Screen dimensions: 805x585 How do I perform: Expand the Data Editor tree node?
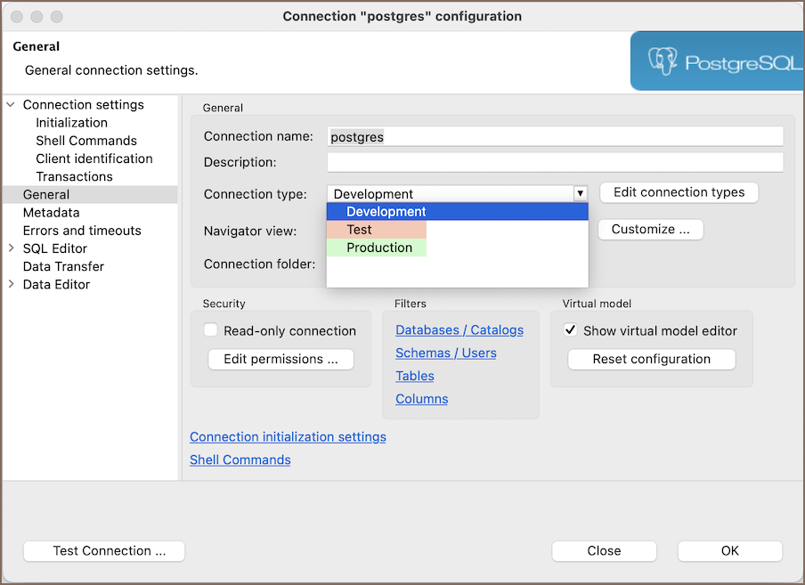(11, 285)
